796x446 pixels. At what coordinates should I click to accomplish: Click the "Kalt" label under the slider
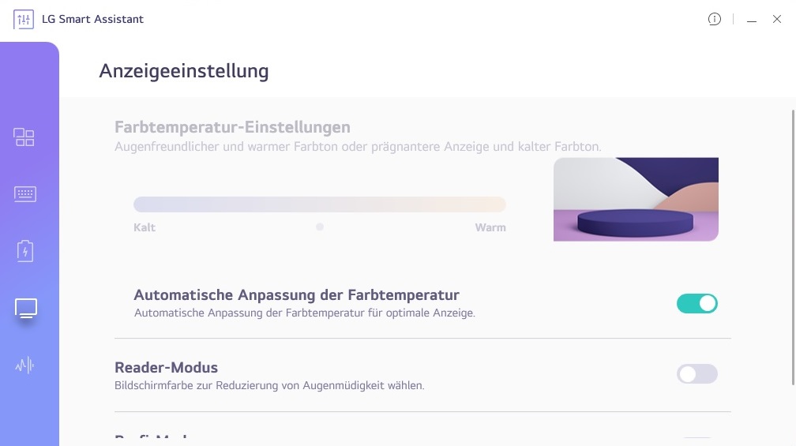click(x=145, y=227)
